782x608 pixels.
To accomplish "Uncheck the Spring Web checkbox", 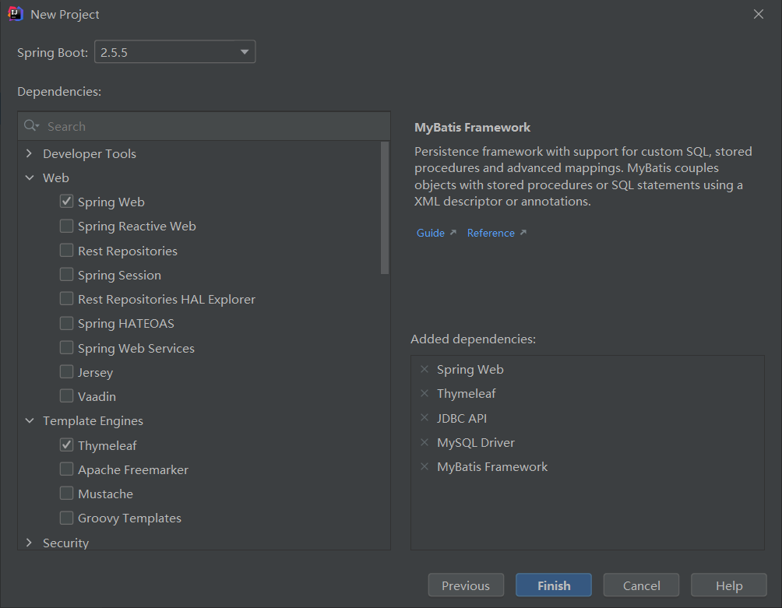I will pos(66,202).
